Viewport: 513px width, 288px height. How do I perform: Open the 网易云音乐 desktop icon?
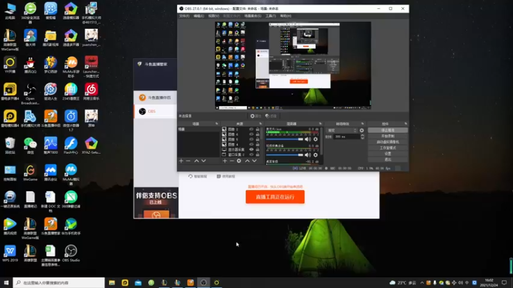click(91, 92)
